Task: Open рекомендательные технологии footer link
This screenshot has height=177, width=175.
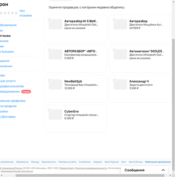Action: 17,171
